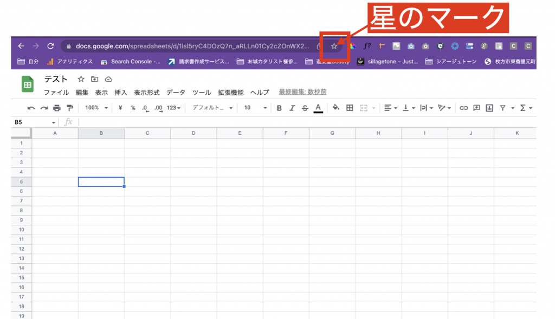This screenshot has height=319, width=555.
Task: Open the 拡張機能 menu
Action: (231, 92)
